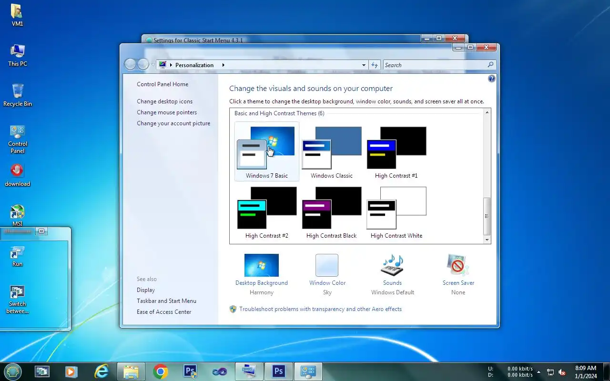Open Control Panel Home link

(x=163, y=84)
